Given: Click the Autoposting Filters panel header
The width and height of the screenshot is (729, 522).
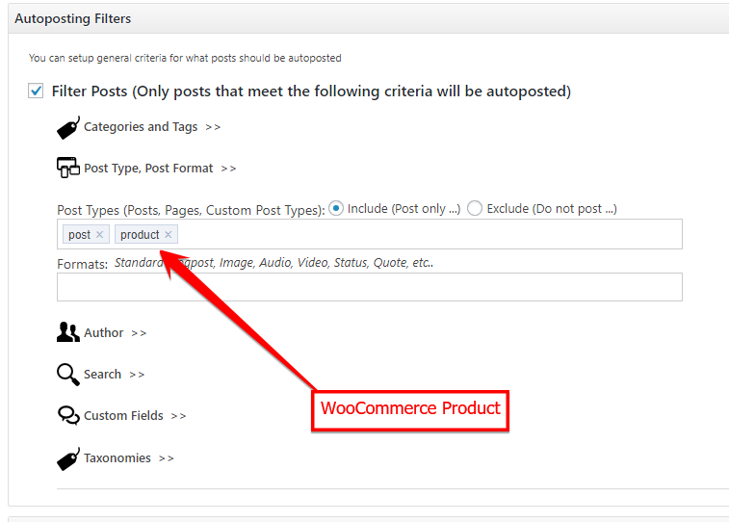Looking at the screenshot, I should pyautogui.click(x=368, y=18).
